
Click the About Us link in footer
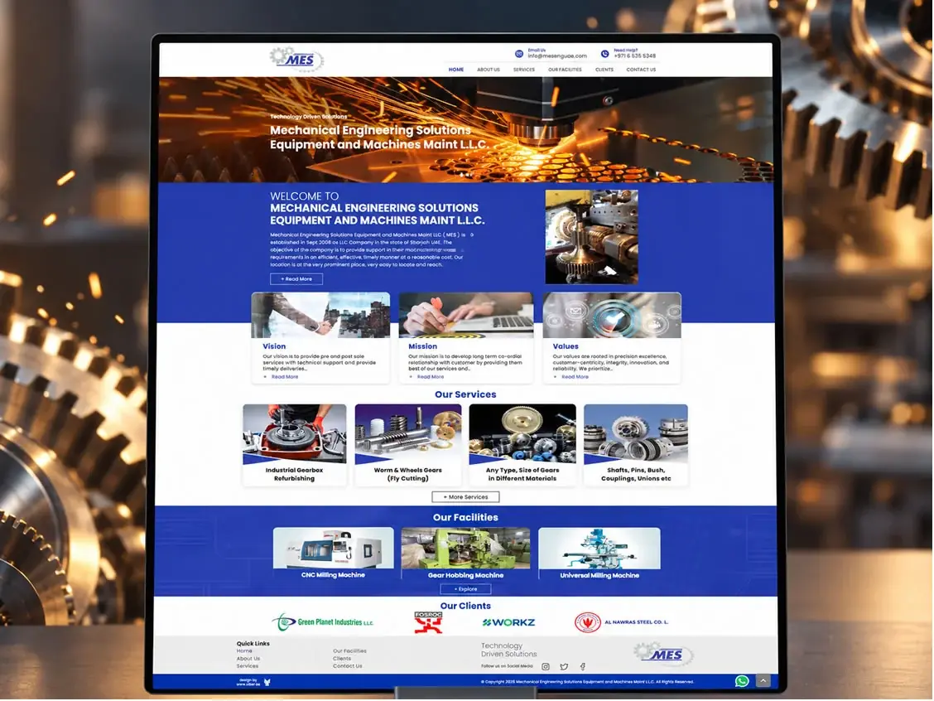click(x=248, y=659)
